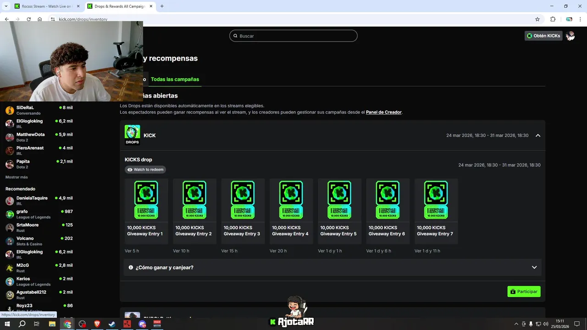This screenshot has height=330, width=587.
Task: Open the Giveaway Entry 7 reward card
Action: click(x=436, y=211)
